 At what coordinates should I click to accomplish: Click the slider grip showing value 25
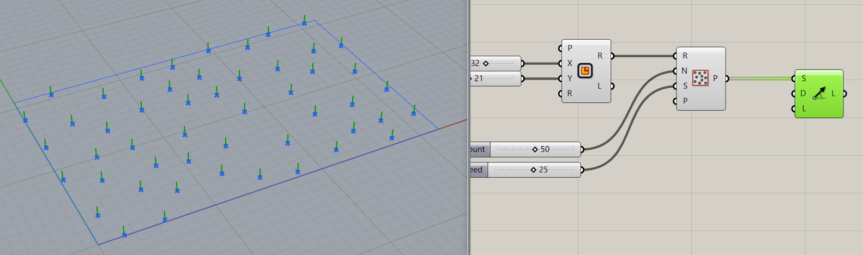click(x=533, y=170)
